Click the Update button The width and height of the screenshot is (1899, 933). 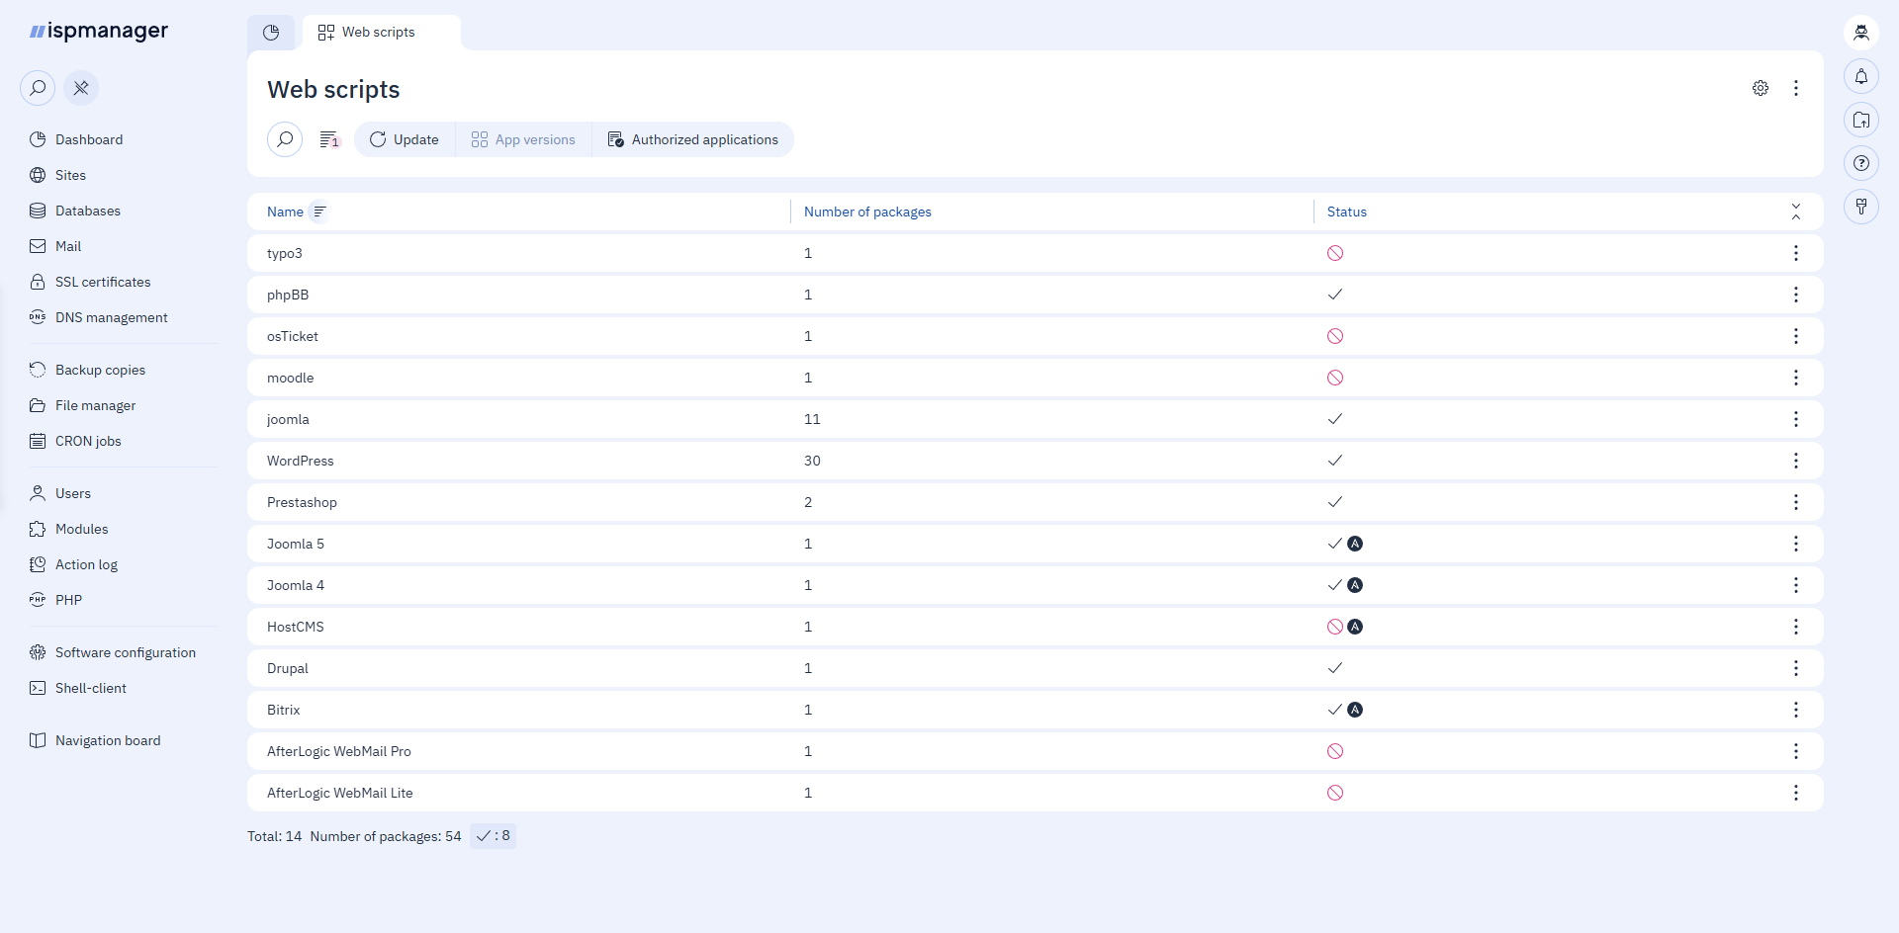click(405, 139)
